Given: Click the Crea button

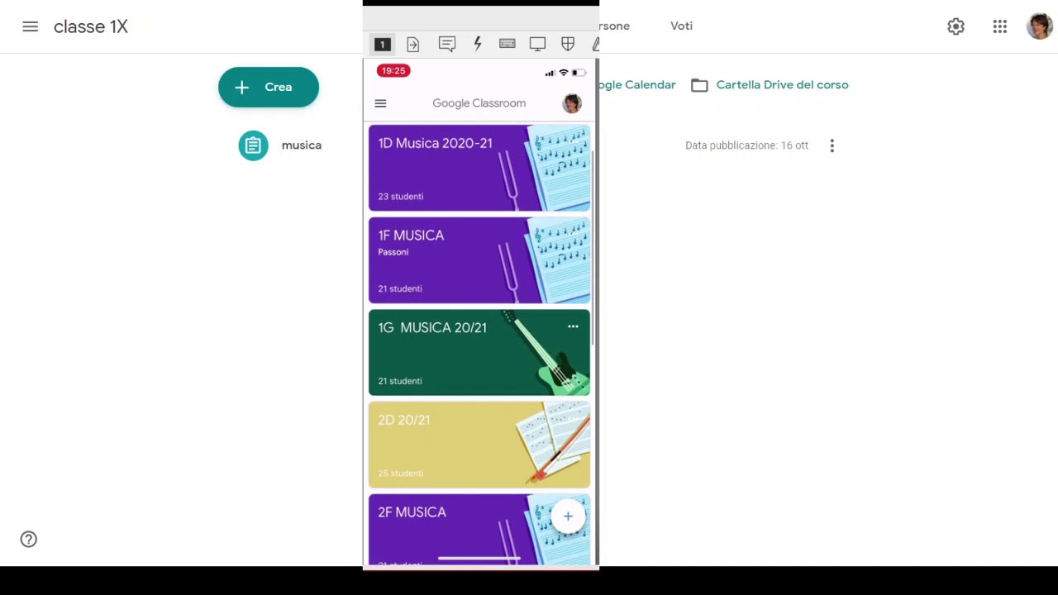Looking at the screenshot, I should [269, 87].
